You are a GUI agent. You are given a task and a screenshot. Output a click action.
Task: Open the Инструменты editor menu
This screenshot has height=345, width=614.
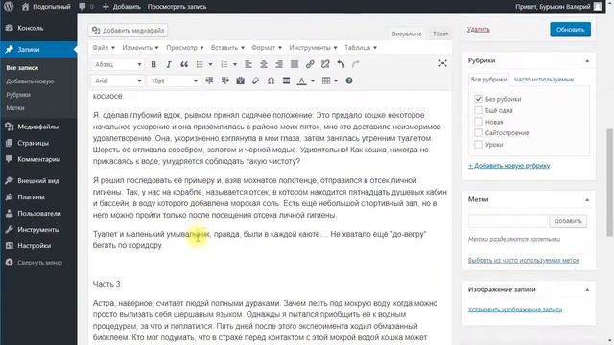pyautogui.click(x=313, y=47)
